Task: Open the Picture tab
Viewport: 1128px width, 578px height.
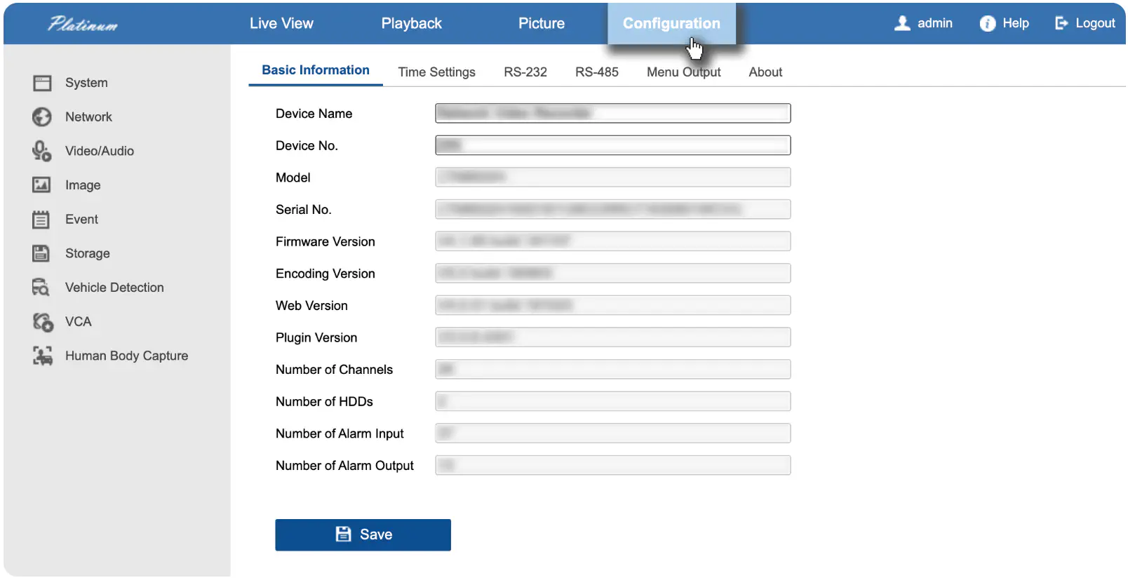Action: [x=542, y=23]
